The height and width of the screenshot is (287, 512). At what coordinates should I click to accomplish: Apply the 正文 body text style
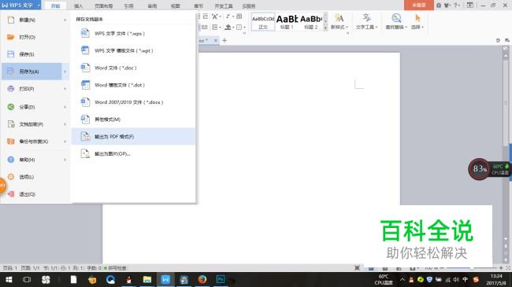tap(263, 22)
